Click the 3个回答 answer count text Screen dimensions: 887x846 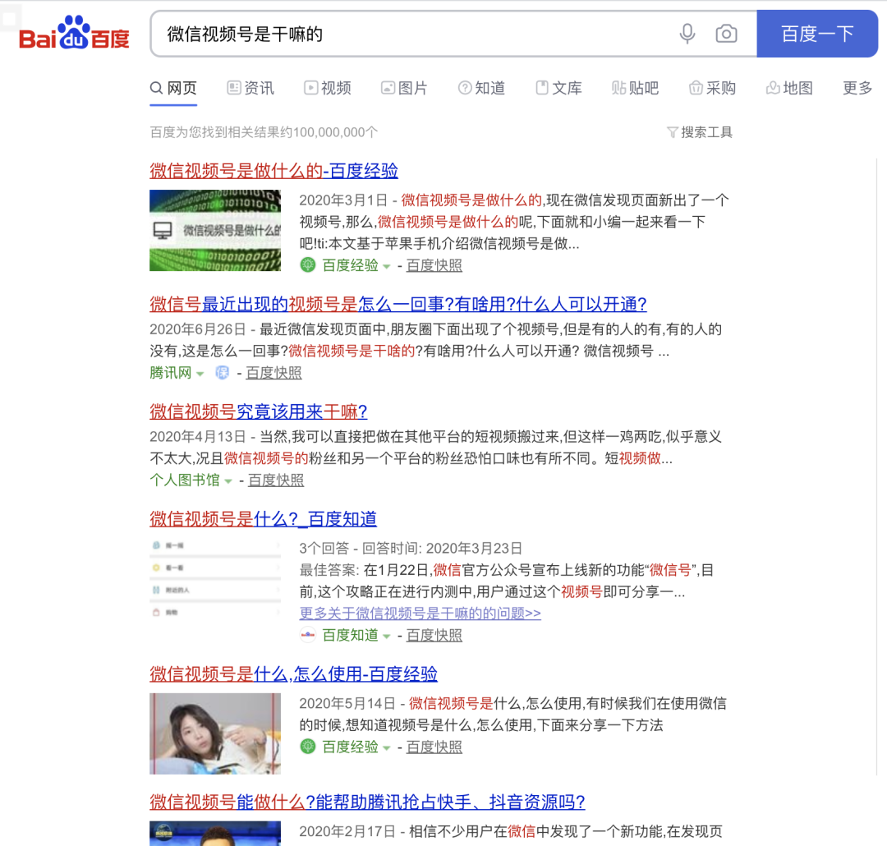(x=324, y=548)
